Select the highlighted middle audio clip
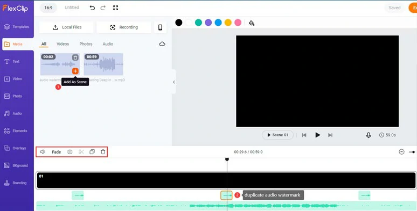Viewport: 417px width, 211px height. pyautogui.click(x=226, y=195)
